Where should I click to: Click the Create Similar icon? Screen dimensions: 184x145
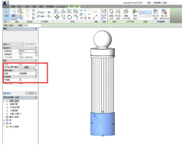click(x=104, y=11)
